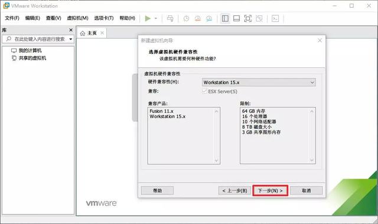Click the Manage Snapshots icon
The height and width of the screenshot is (224, 378).
[x=209, y=18]
